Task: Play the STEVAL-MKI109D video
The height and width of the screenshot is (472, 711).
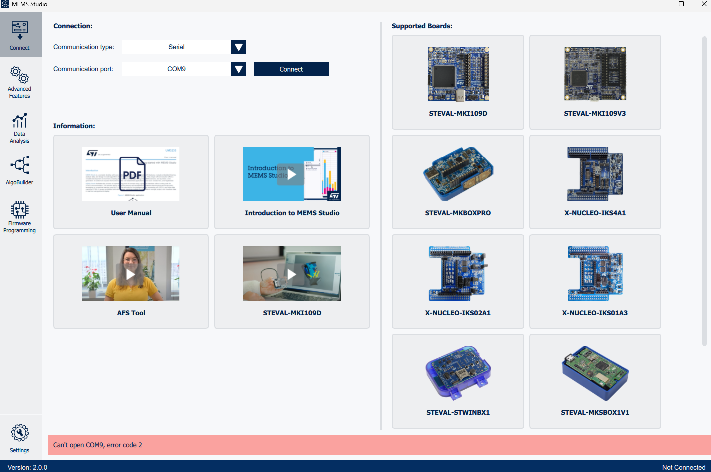Action: 292,274
